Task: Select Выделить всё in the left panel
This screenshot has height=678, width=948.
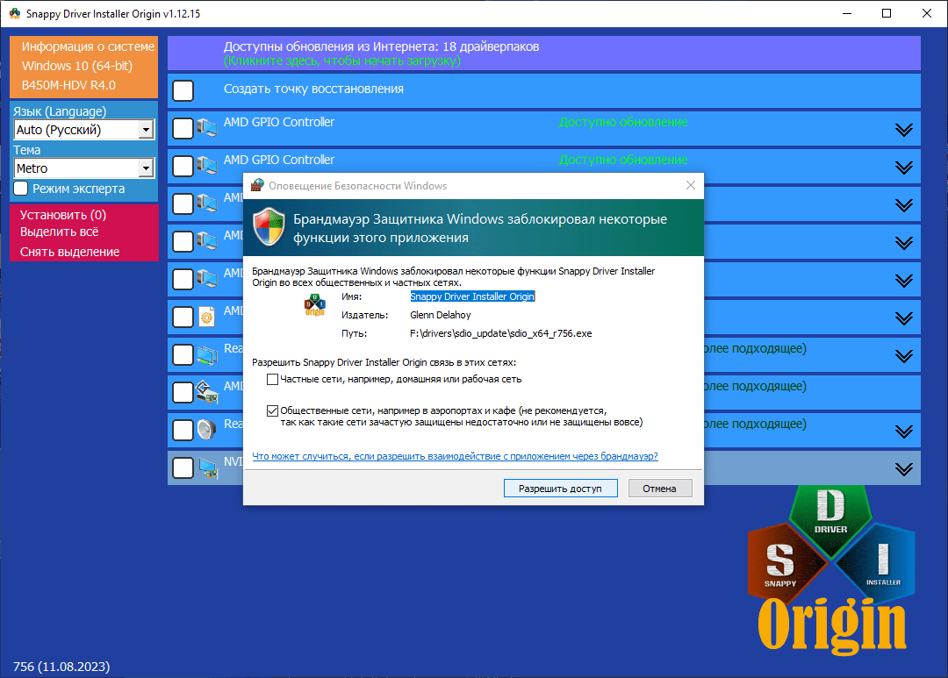Action: click(60, 232)
